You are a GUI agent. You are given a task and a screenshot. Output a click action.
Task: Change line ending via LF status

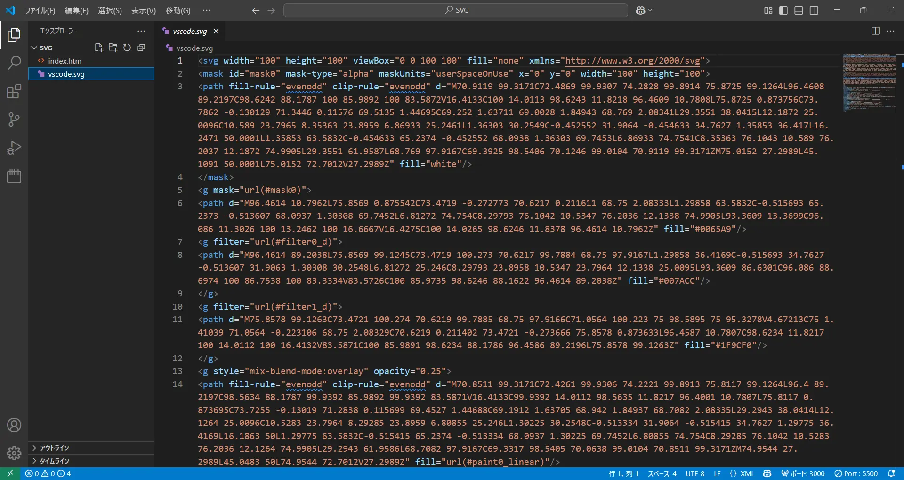(x=717, y=473)
